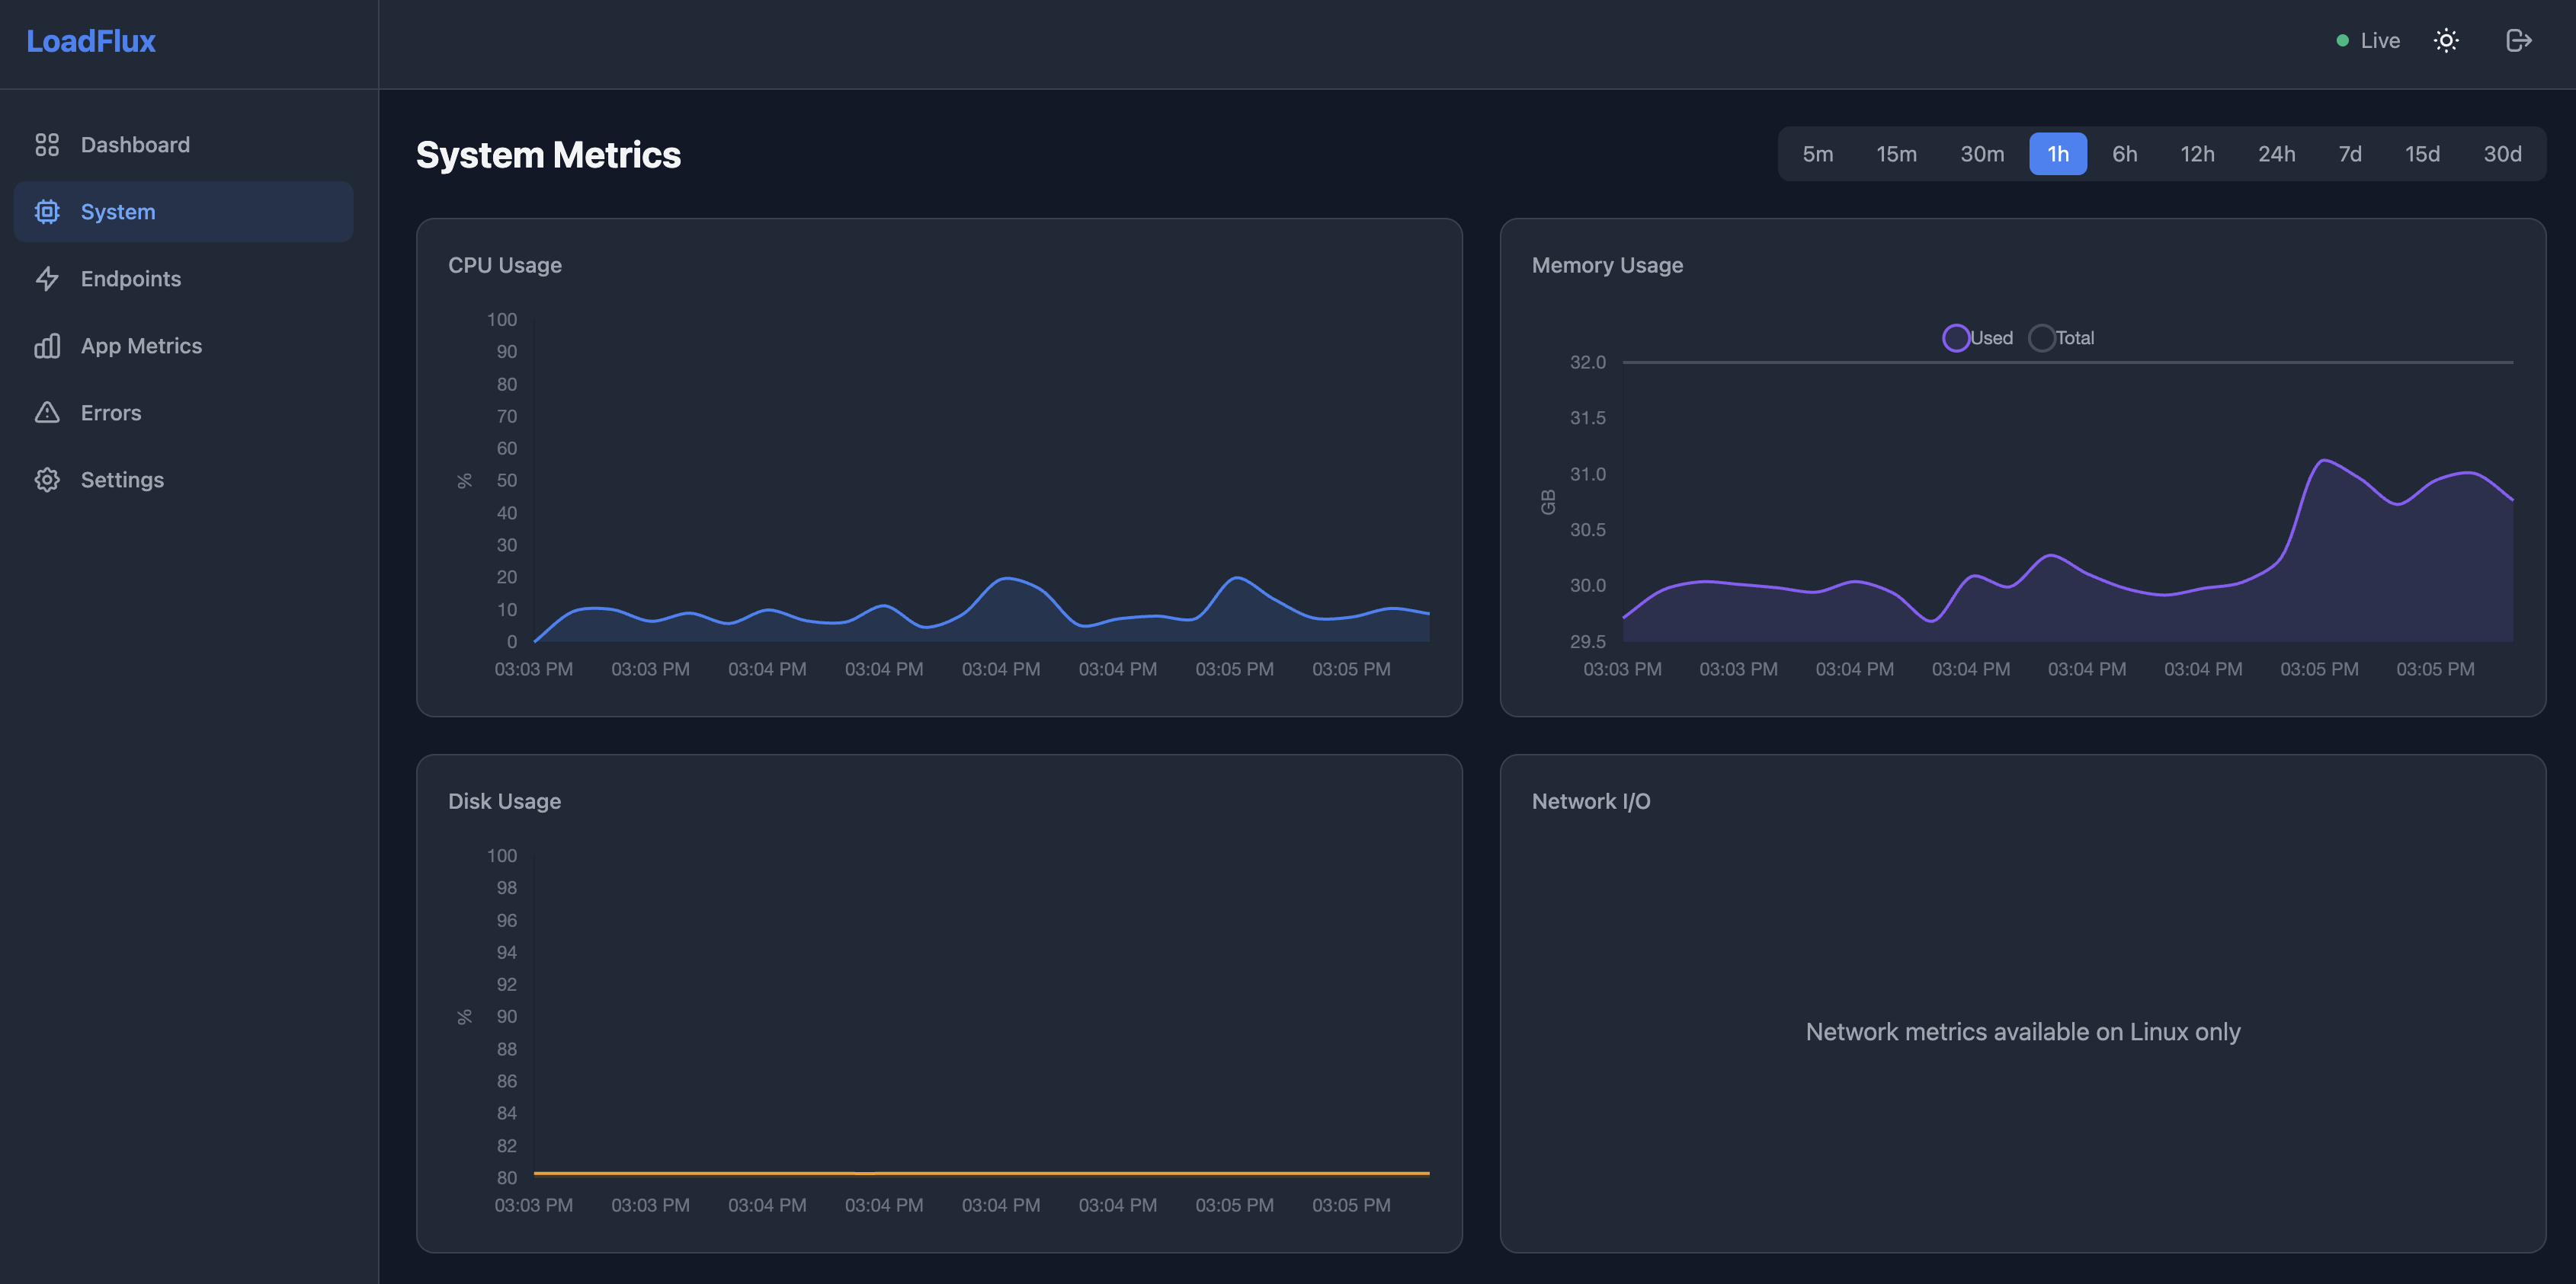The image size is (2576, 1284).
Task: Choose the 30d time range option
Action: (2503, 154)
